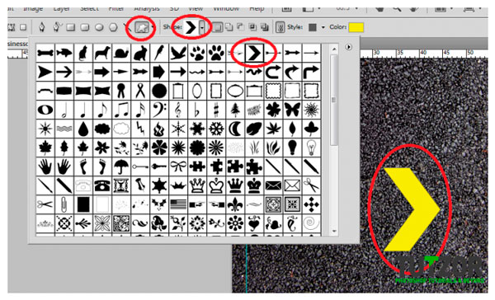Pick the rabbit shape

[x=140, y=53]
